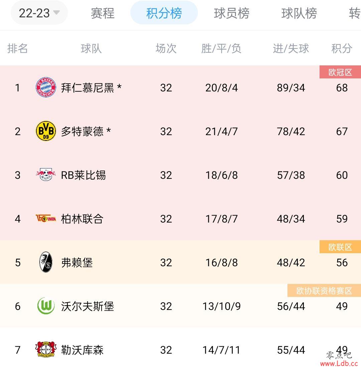This screenshot has width=361, height=367.
Task: Tap the Bayern Munich club logo
Action: (46, 87)
